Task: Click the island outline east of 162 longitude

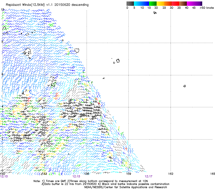Action: [184, 86]
